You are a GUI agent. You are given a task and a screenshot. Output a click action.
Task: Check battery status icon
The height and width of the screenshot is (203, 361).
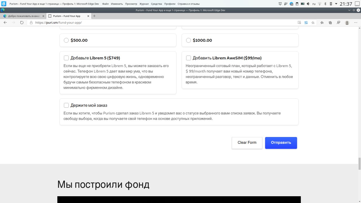coord(303,4)
